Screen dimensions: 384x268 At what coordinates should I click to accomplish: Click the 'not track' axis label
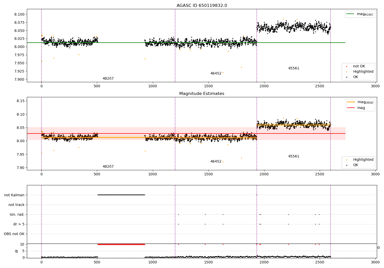click(16, 205)
